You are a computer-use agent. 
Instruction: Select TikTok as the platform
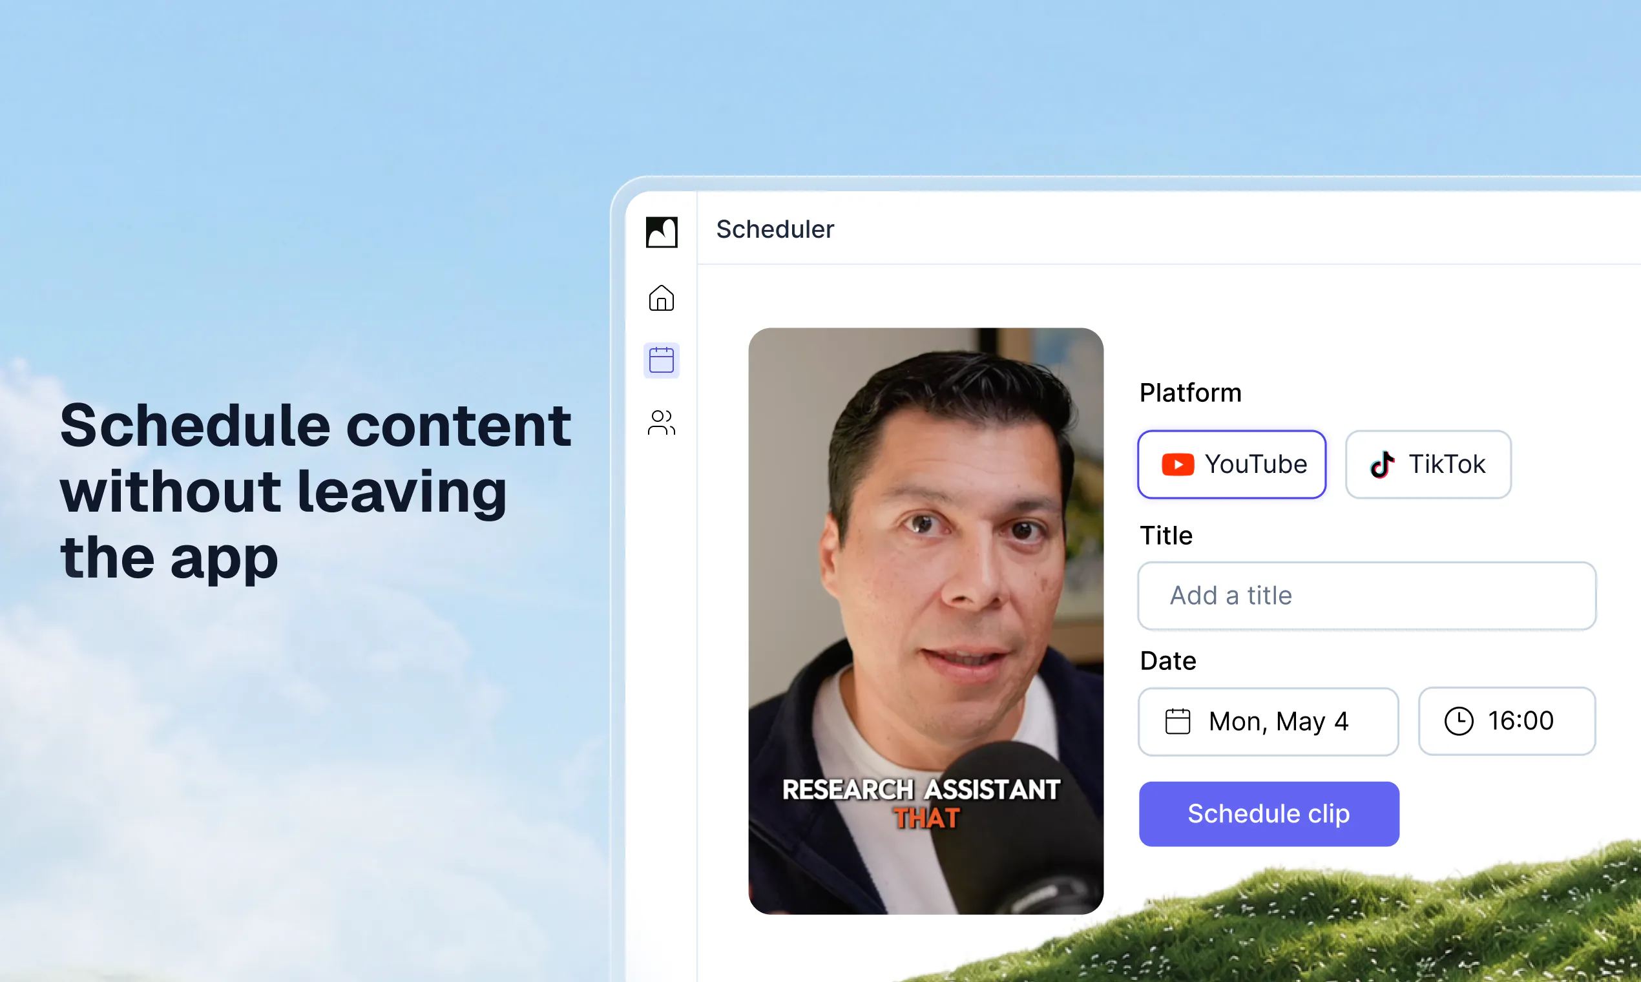(x=1428, y=465)
